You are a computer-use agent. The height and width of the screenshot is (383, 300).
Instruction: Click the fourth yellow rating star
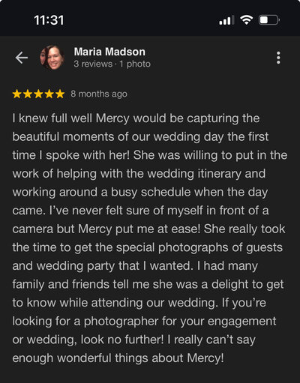[49, 94]
